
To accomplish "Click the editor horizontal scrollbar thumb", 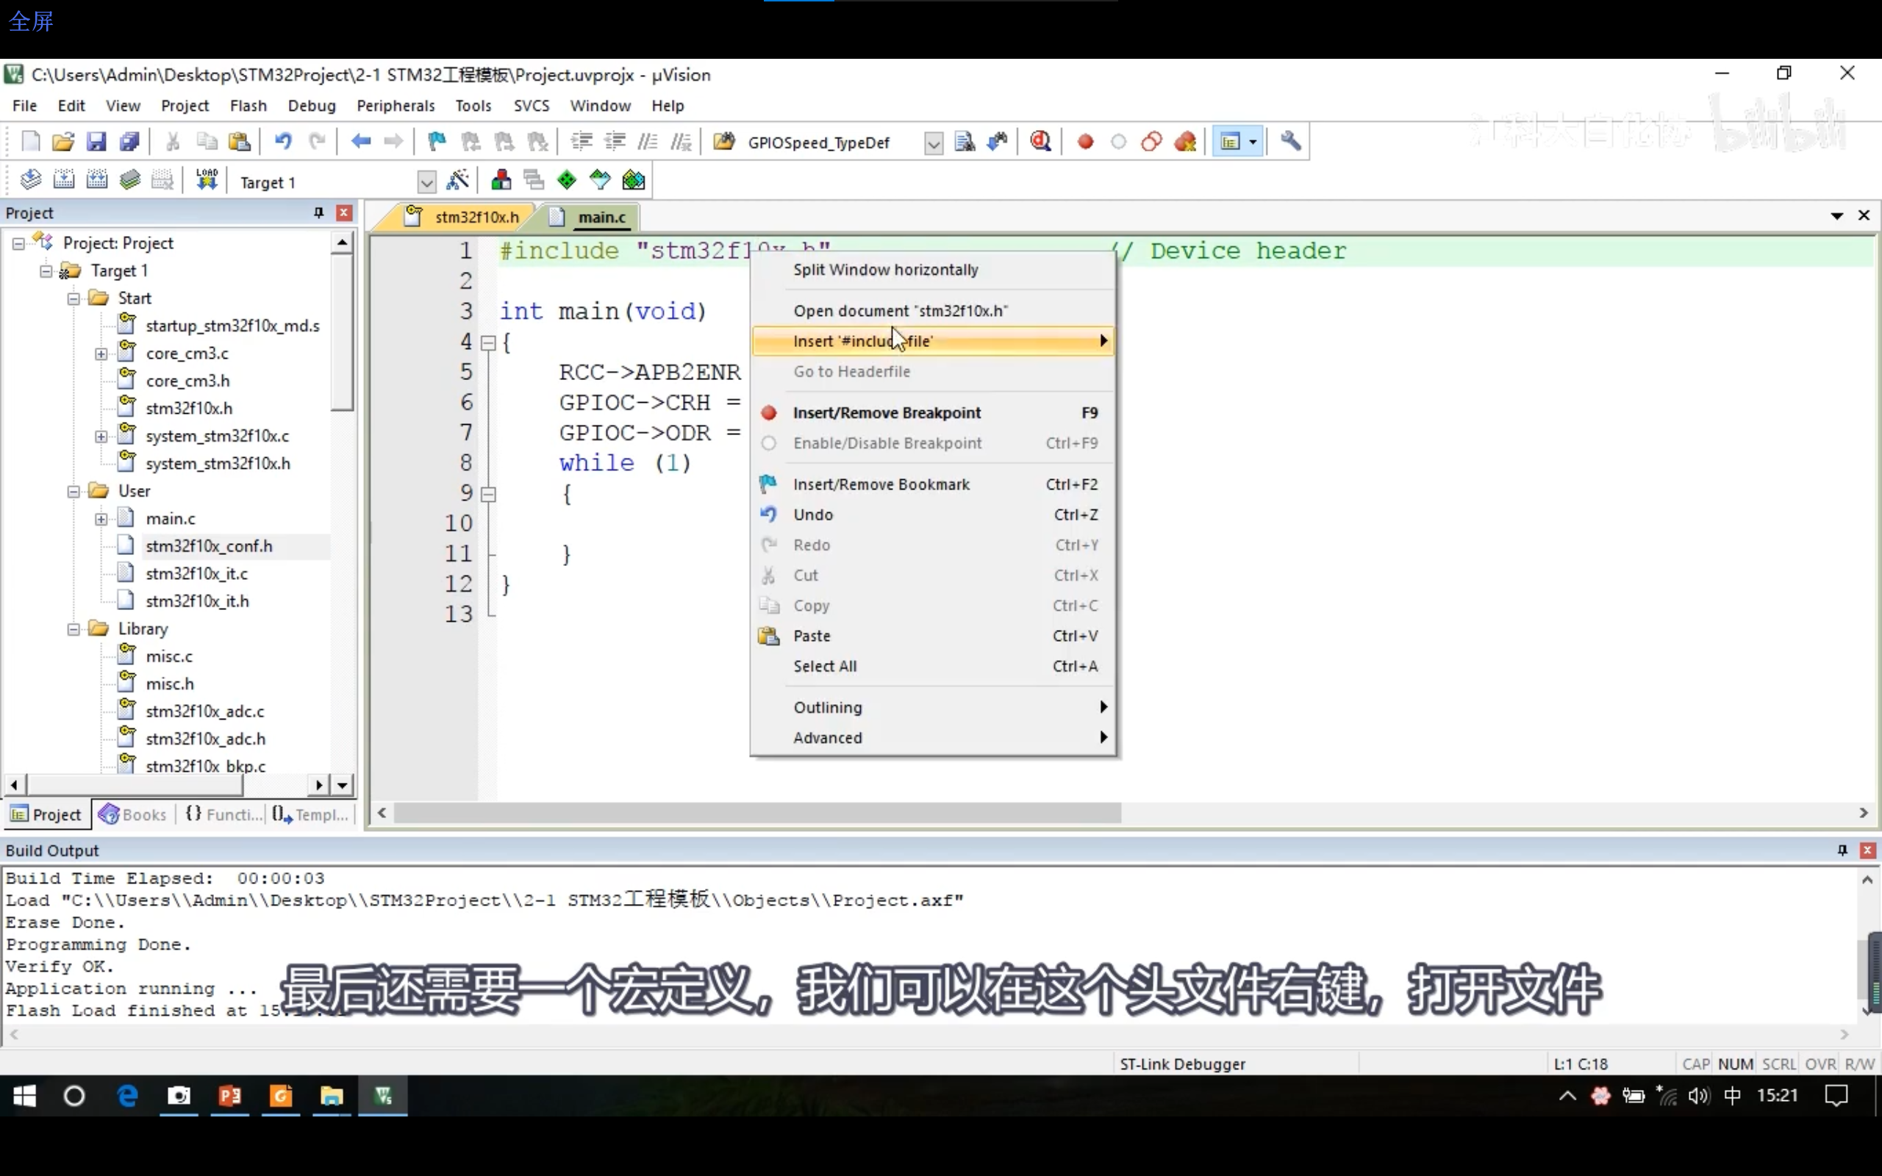I will tap(756, 813).
